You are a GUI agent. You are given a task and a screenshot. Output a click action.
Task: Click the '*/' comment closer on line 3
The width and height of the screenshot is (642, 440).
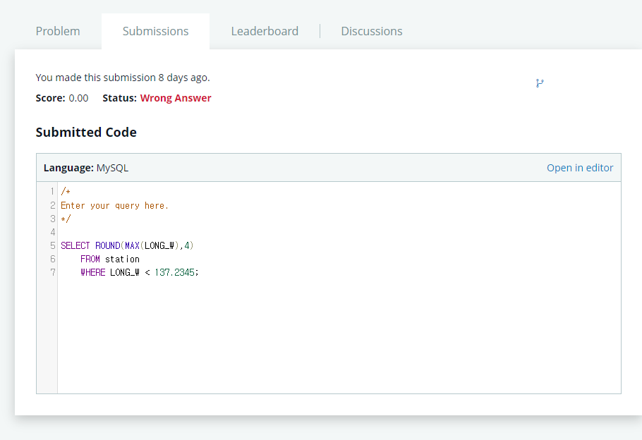tap(66, 219)
